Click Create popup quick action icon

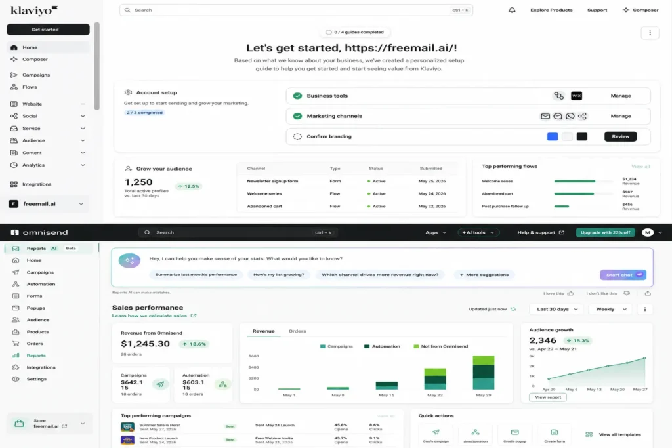[x=514, y=432]
